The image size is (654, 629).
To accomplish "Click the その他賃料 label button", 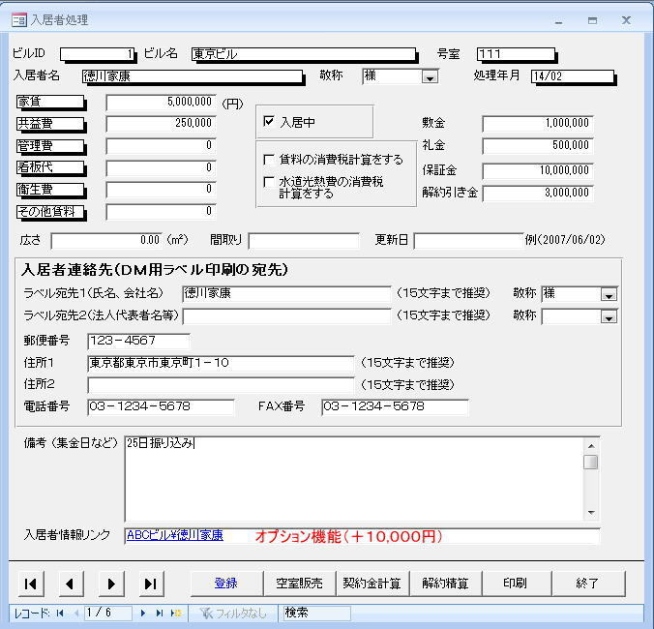I will coord(50,212).
